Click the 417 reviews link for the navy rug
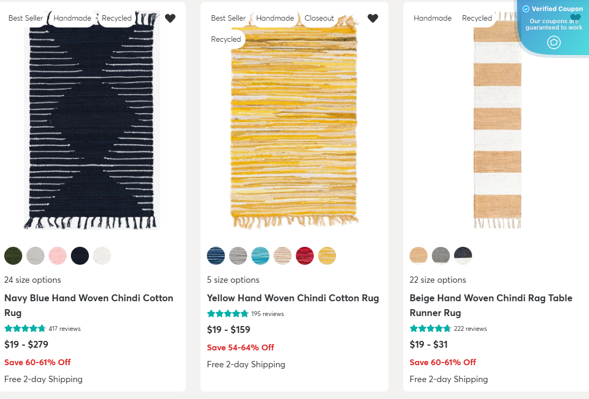Viewport: 589px width, 399px height. (x=65, y=328)
